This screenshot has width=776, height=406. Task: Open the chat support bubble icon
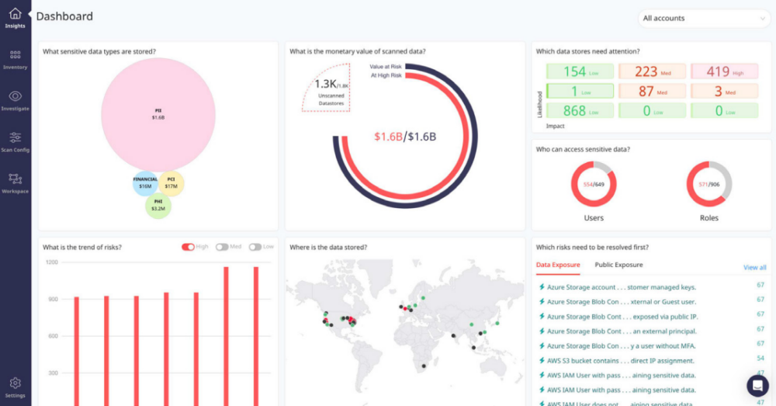(757, 386)
